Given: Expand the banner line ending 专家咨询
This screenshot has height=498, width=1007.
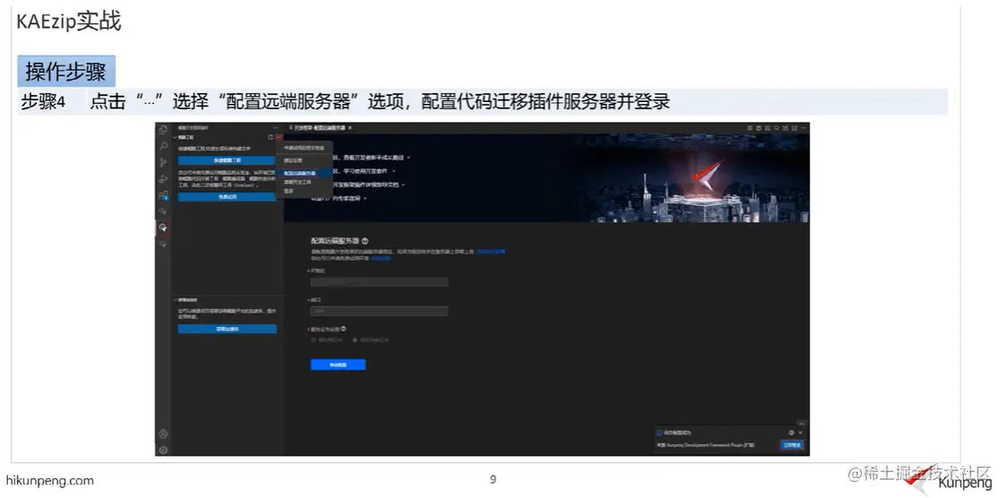Looking at the screenshot, I should [365, 199].
